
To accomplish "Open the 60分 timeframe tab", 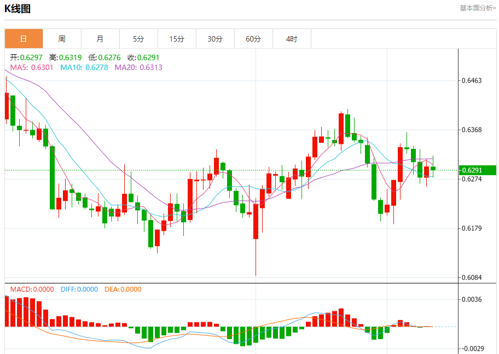I will coord(253,39).
